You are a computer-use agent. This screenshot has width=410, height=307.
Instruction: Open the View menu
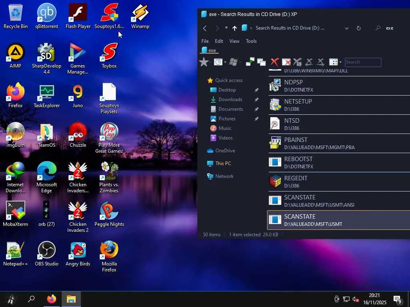tap(234, 41)
